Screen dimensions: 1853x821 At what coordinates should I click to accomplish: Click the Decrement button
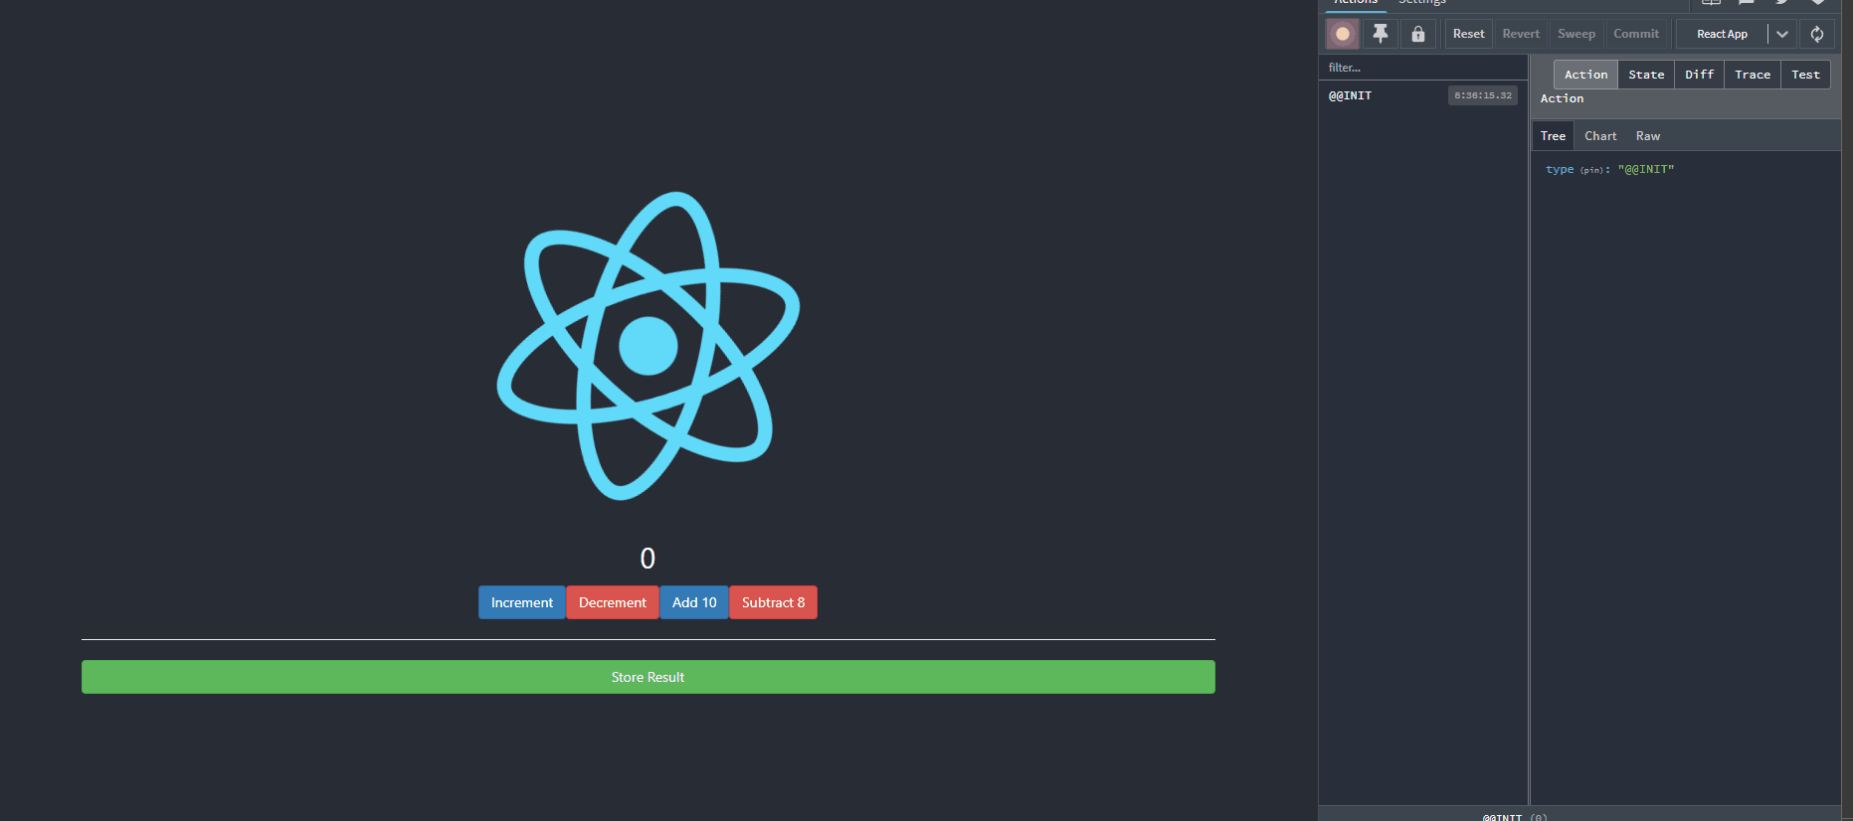tap(613, 602)
